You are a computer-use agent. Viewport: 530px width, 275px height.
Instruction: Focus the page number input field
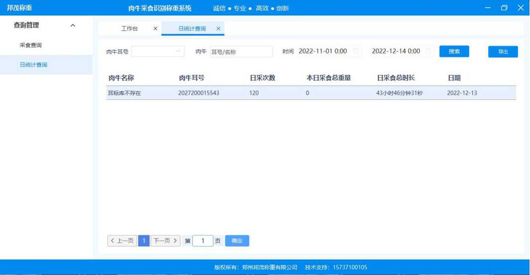click(x=202, y=241)
